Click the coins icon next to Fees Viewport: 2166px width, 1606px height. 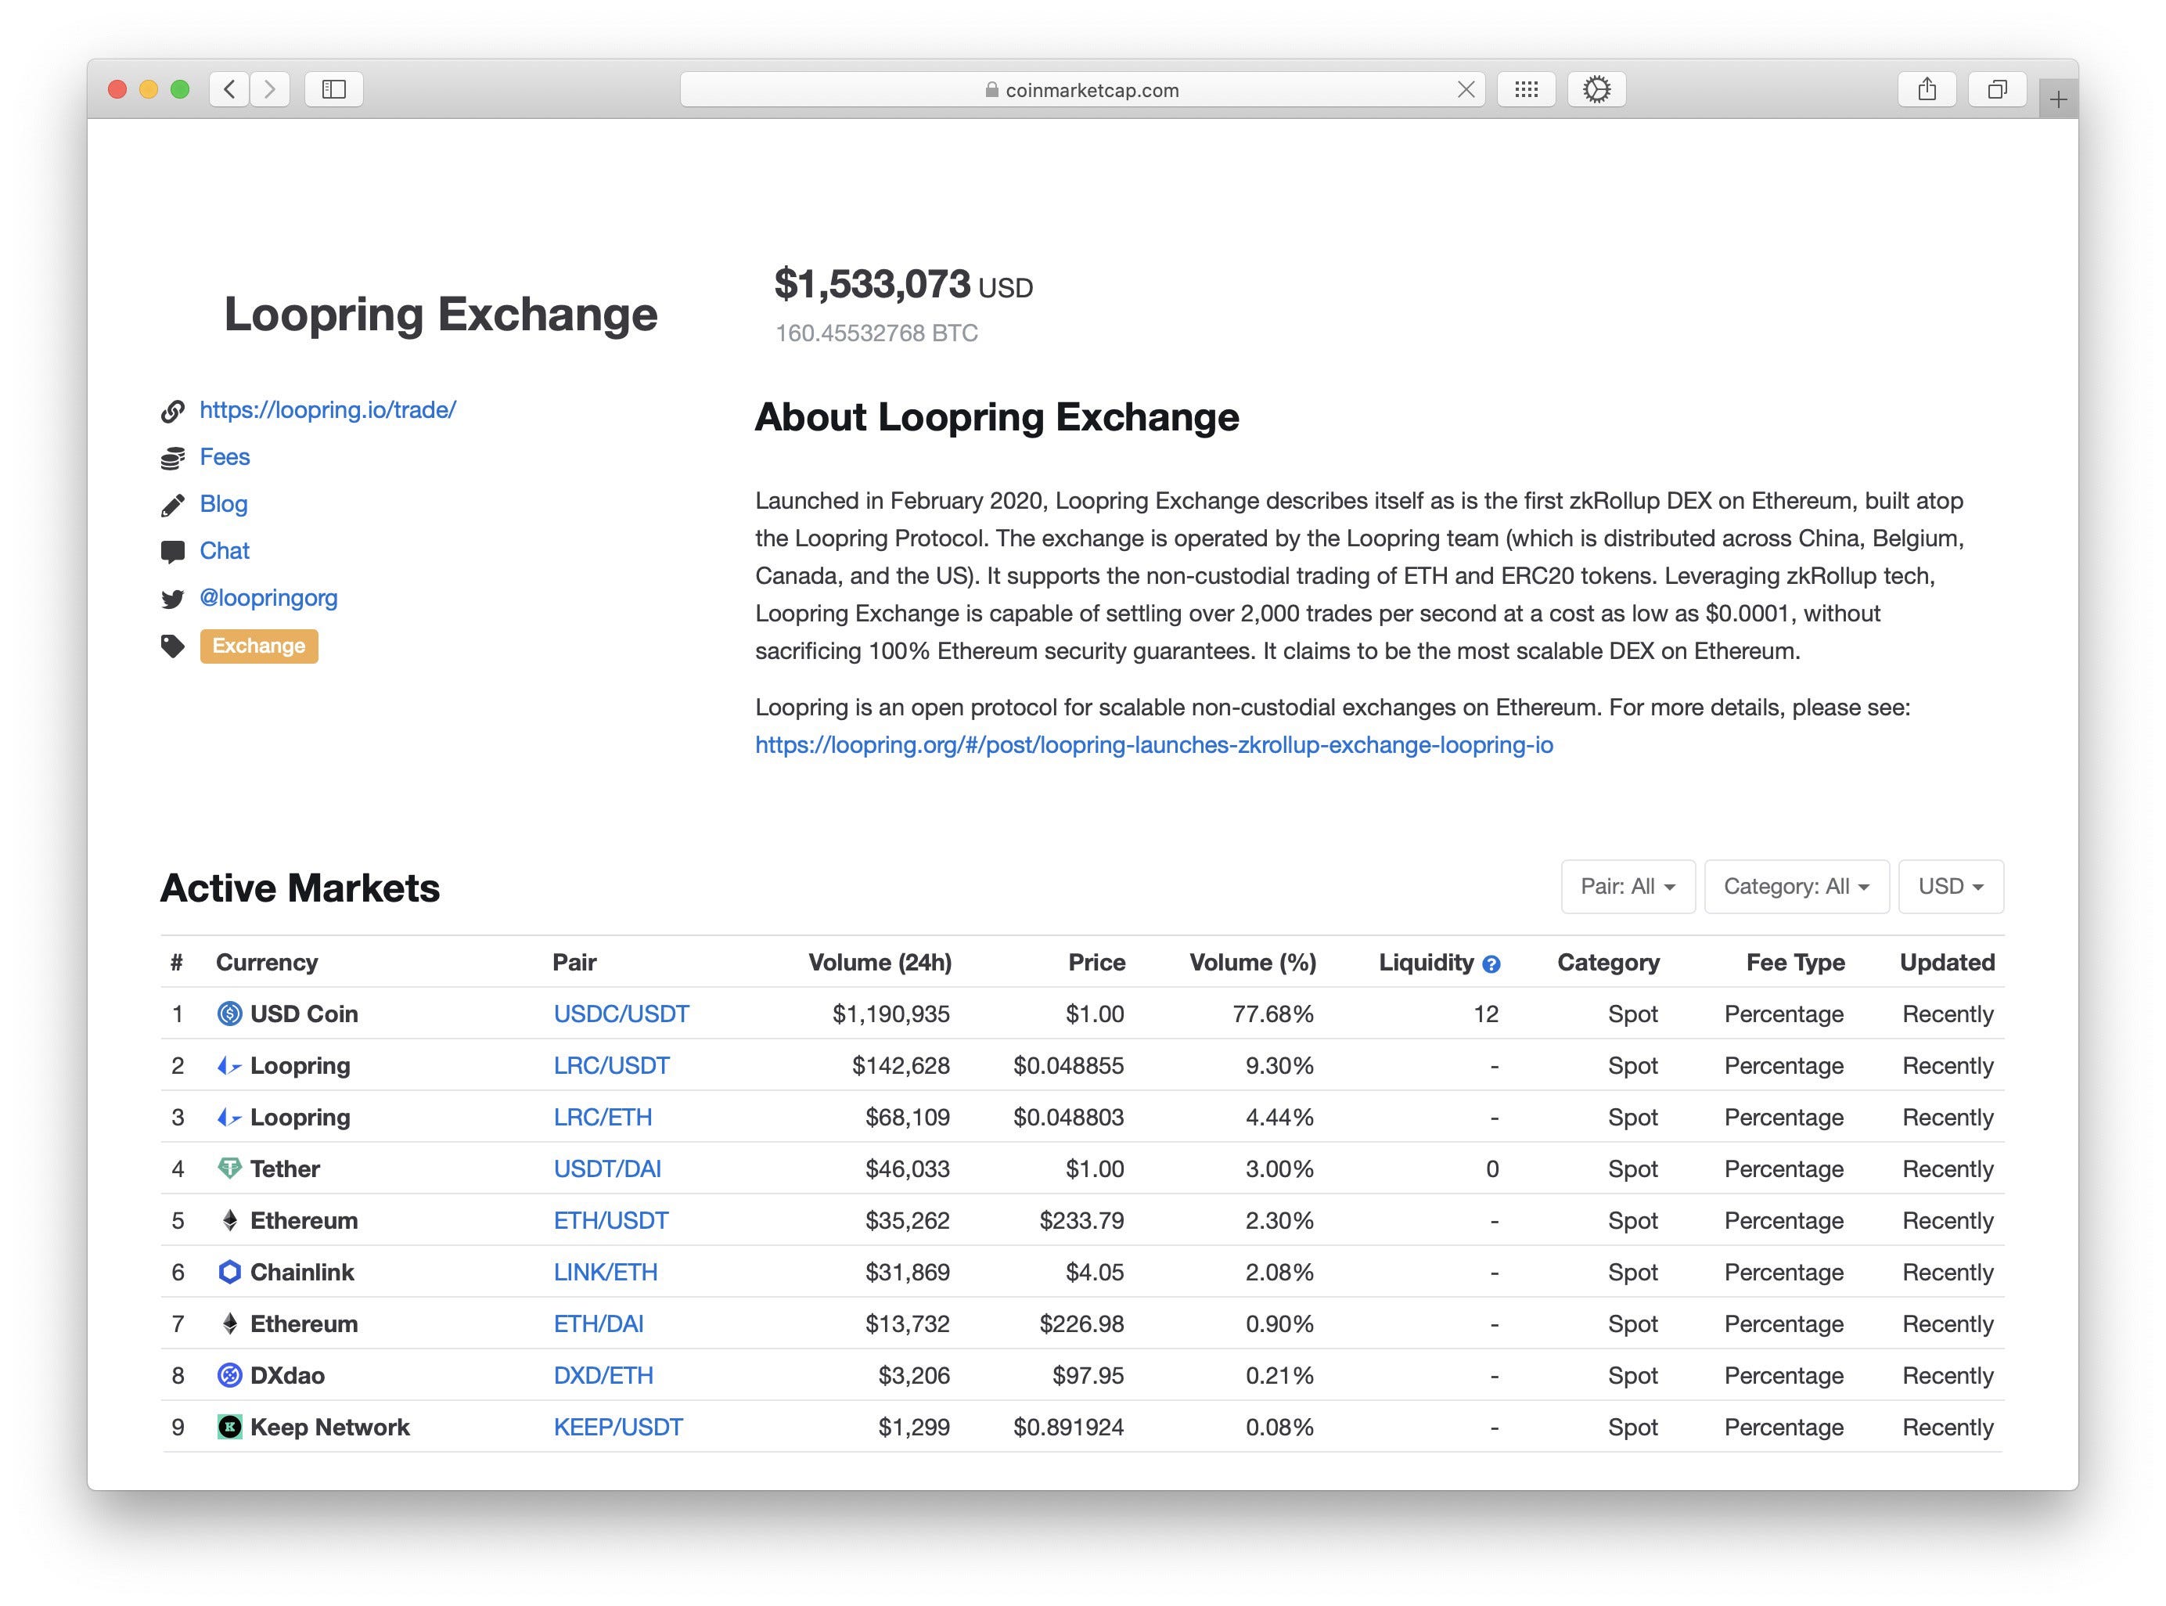coord(173,458)
